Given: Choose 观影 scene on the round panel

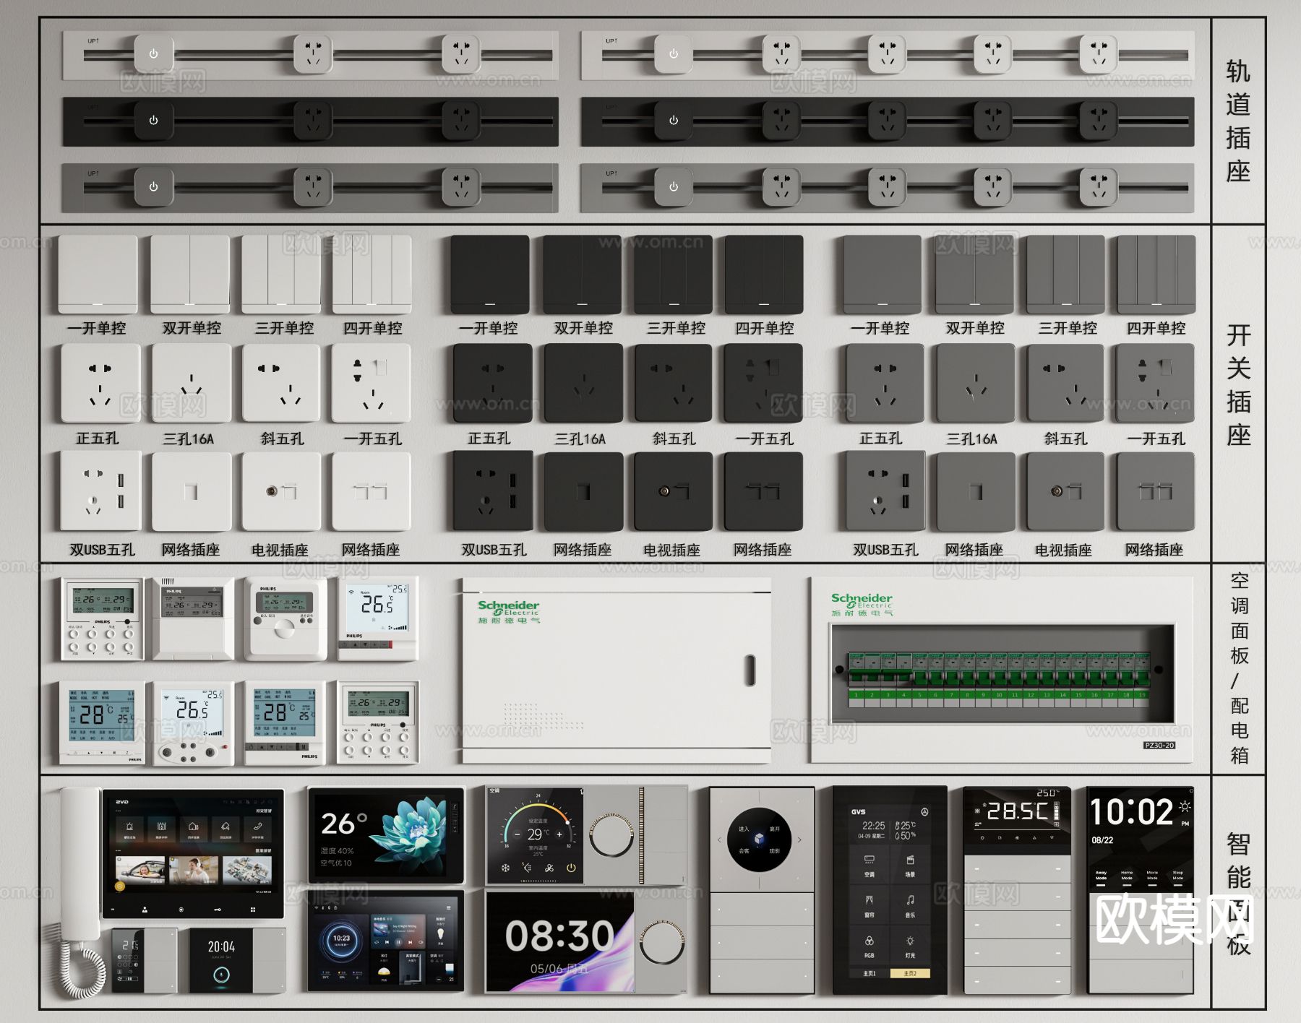Looking at the screenshot, I should click(775, 851).
